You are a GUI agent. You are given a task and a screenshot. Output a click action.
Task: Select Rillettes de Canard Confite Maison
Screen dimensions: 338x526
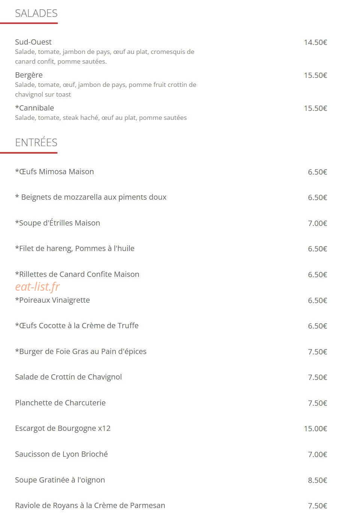tap(77, 274)
